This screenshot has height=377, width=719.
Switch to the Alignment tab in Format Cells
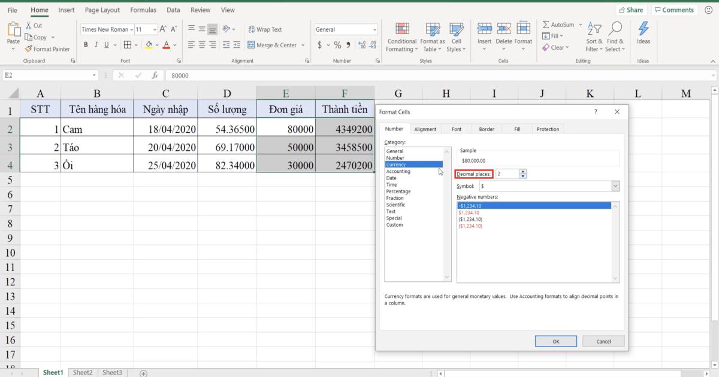click(x=425, y=129)
